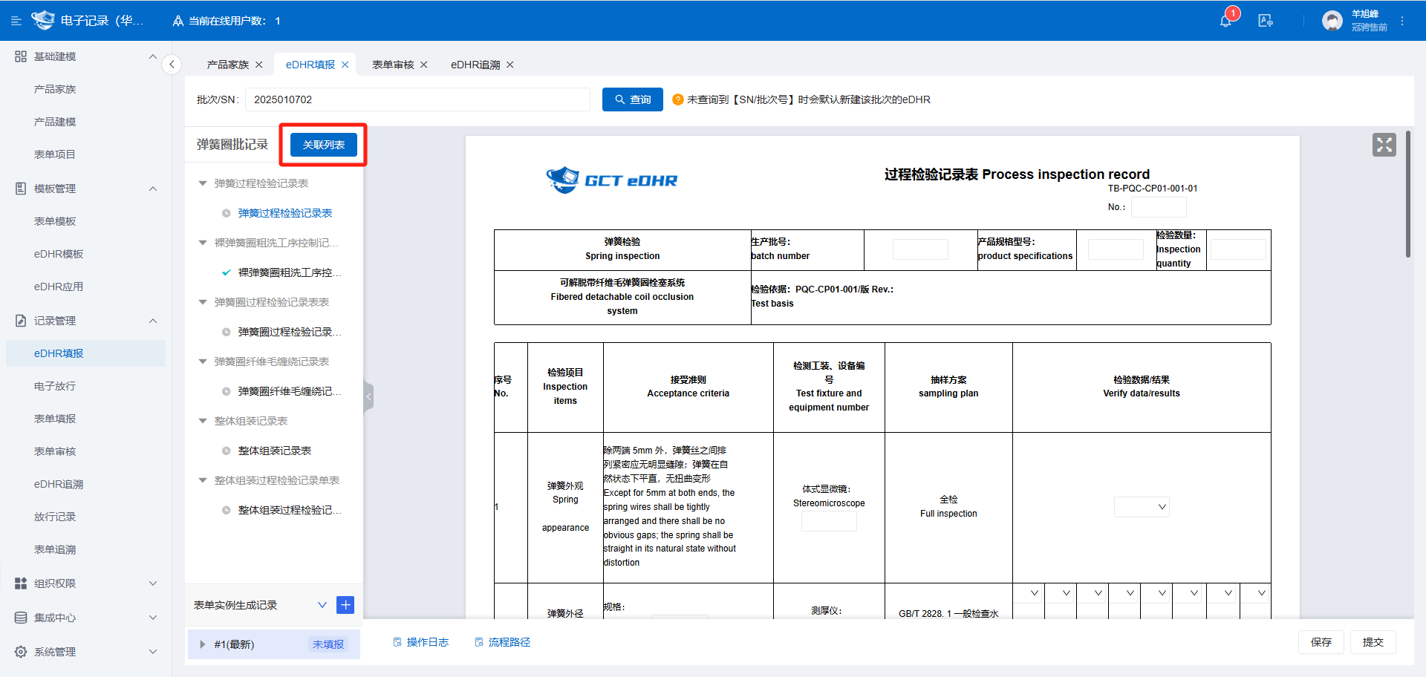This screenshot has height=677, width=1426.
Task: Open the language switch icon in the header
Action: coord(1266,21)
